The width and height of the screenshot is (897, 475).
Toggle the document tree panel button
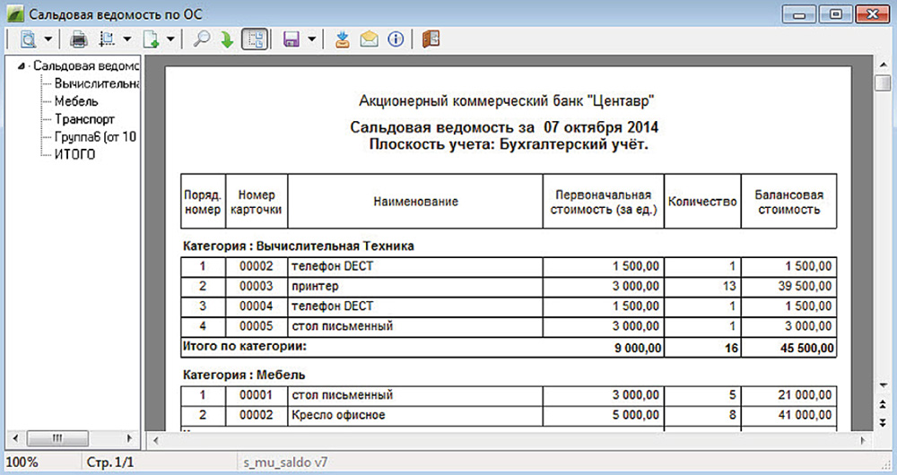point(255,39)
